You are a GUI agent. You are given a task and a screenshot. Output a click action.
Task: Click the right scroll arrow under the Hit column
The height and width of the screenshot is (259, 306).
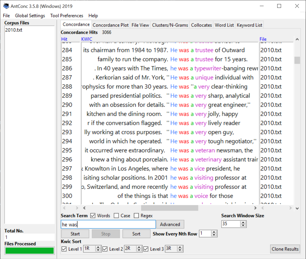pyautogui.click(x=77, y=208)
